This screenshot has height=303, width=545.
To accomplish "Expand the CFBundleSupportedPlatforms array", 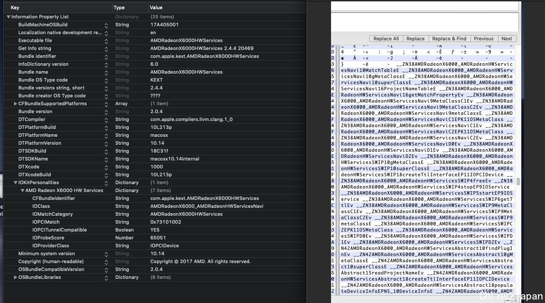I will click(16, 103).
